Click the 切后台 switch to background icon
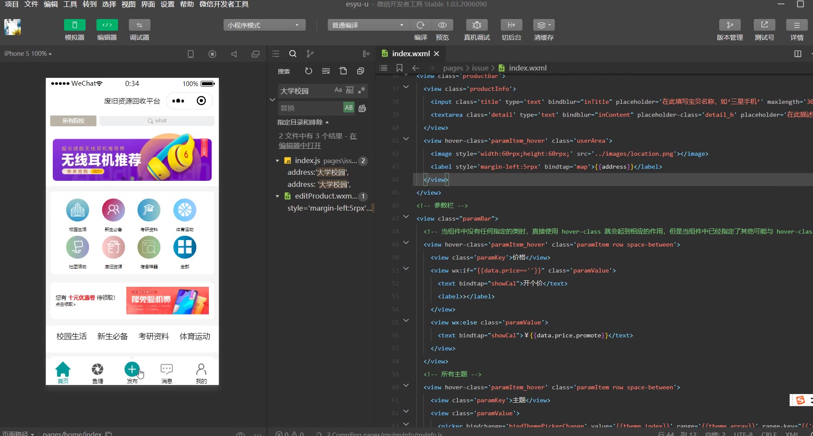Screen dimensions: 813x436 pyautogui.click(x=511, y=25)
